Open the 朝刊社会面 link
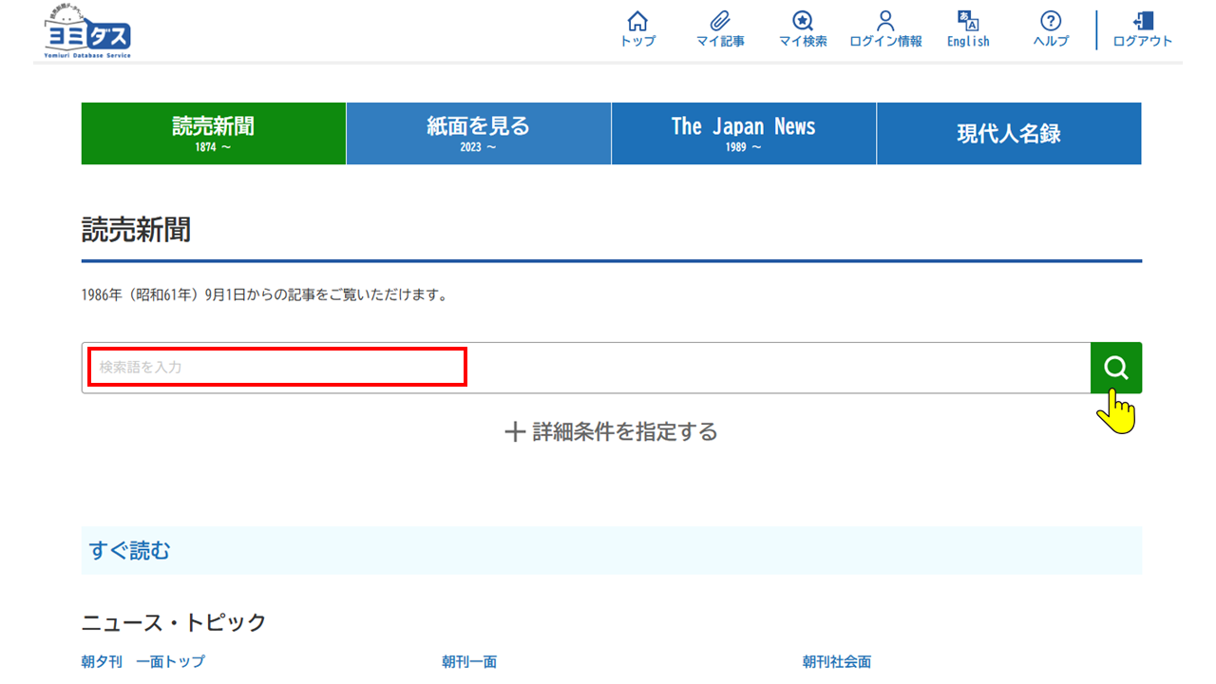Image resolution: width=1216 pixels, height=684 pixels. [836, 661]
